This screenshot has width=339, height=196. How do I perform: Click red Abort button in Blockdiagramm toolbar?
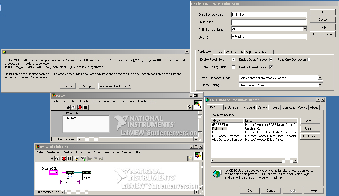click(64, 158)
